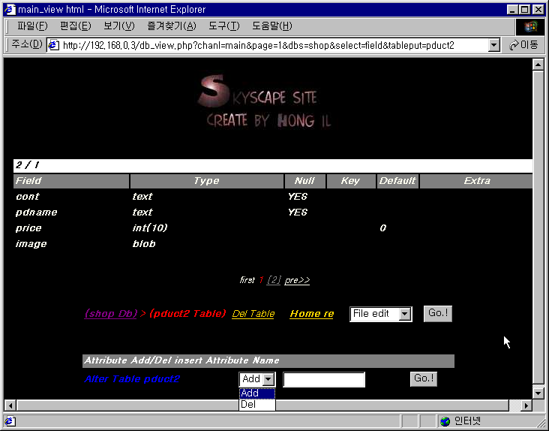This screenshot has height=431, width=549.
Task: Click the current page 1 indicator
Action: pyautogui.click(x=261, y=280)
